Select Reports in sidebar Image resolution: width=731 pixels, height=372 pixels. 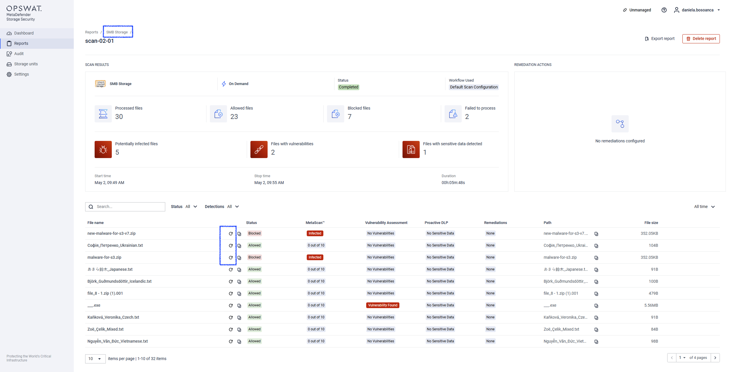pyautogui.click(x=37, y=43)
